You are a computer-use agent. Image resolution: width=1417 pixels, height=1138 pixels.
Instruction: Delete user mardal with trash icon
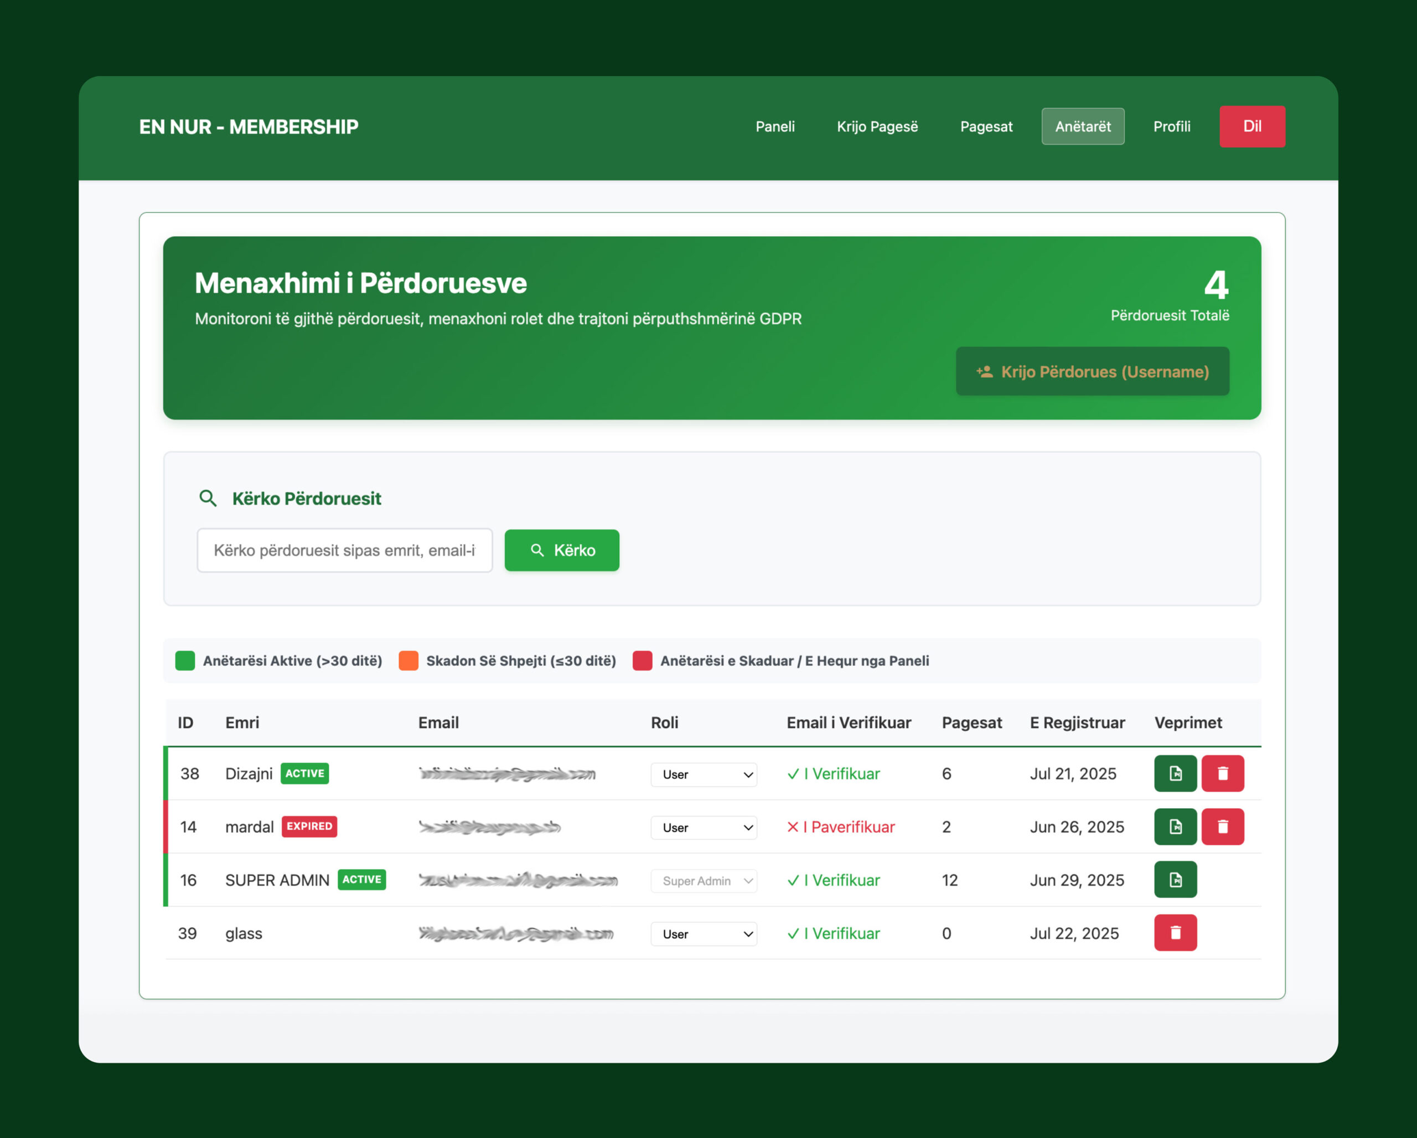click(x=1223, y=827)
